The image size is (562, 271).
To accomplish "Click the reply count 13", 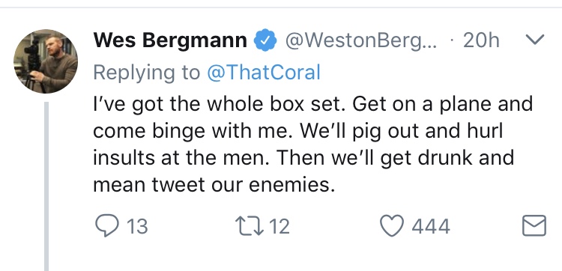I will 138,227.
